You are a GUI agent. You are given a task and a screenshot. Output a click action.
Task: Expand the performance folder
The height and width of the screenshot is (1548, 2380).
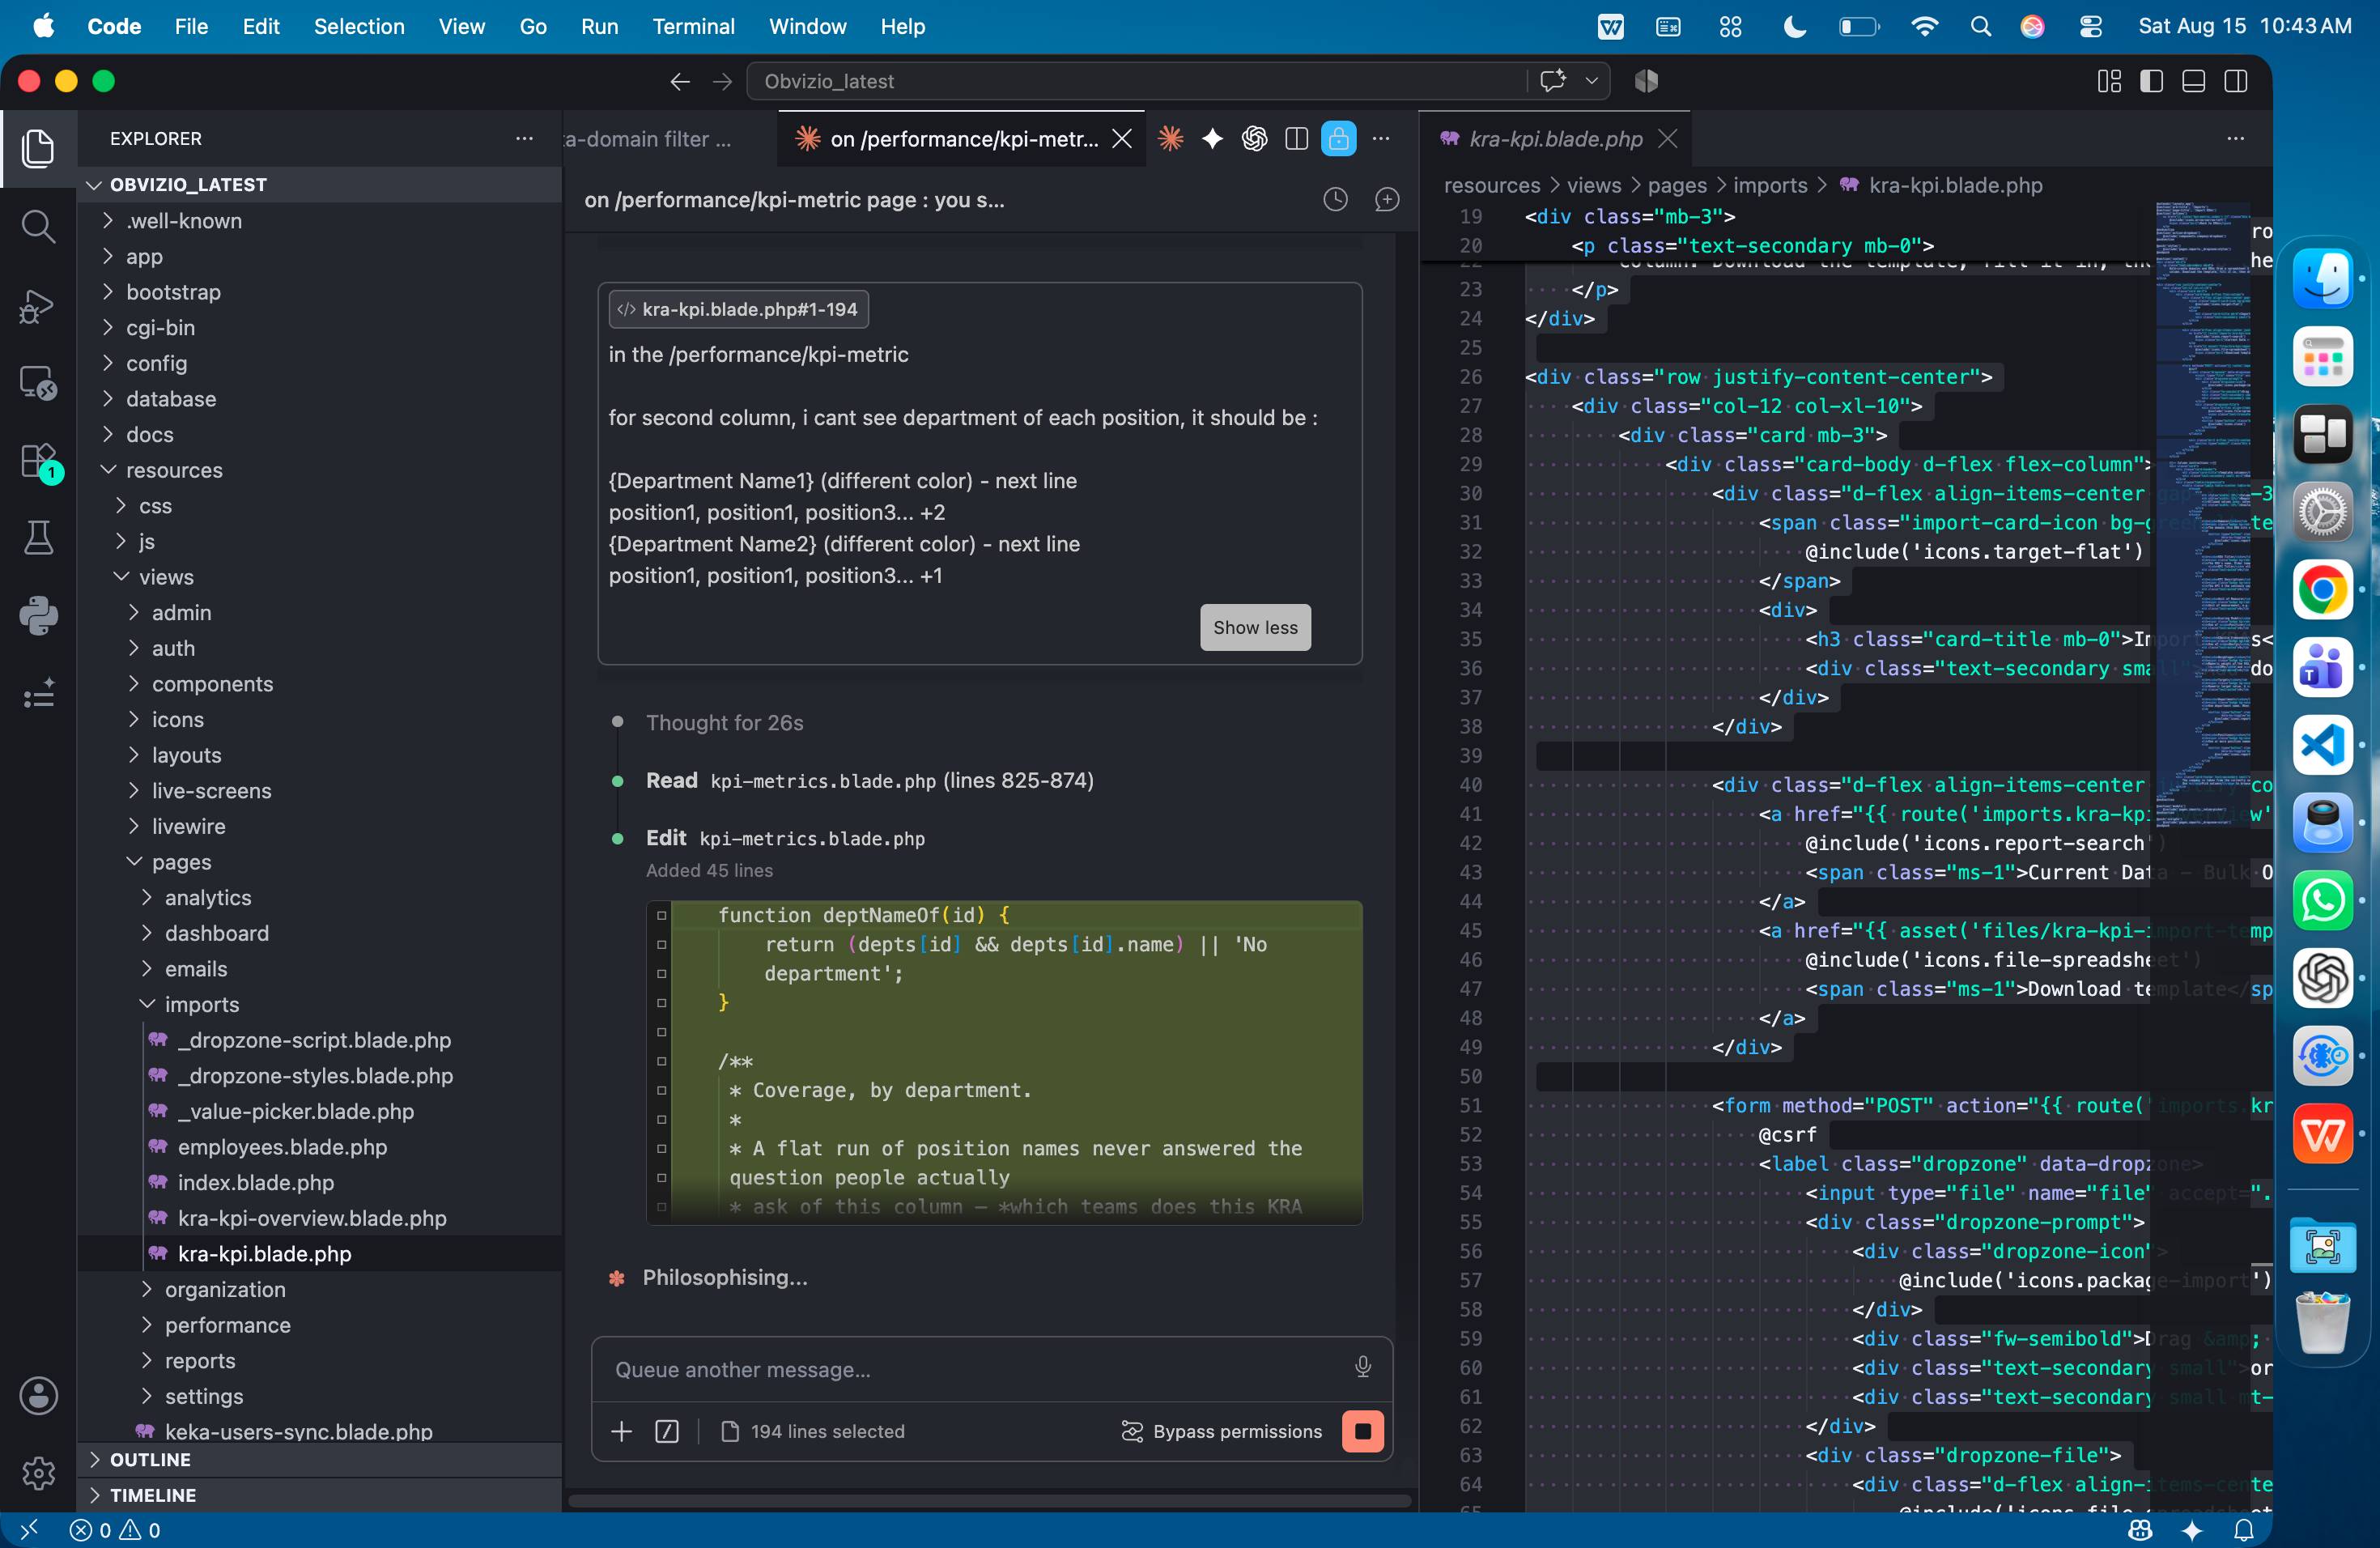228,1325
